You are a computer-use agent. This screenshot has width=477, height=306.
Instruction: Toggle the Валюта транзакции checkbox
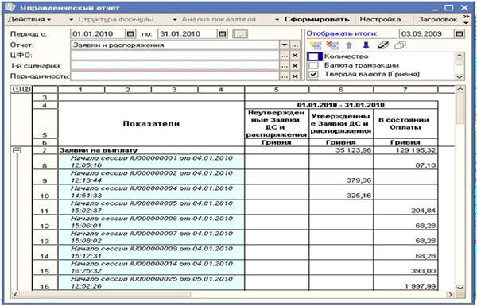[314, 65]
